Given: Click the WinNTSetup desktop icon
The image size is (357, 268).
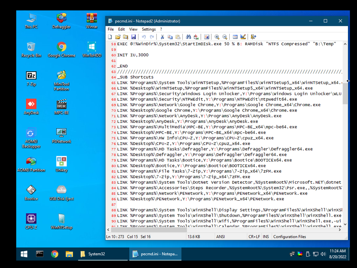Looking at the screenshot, I should (61, 221).
